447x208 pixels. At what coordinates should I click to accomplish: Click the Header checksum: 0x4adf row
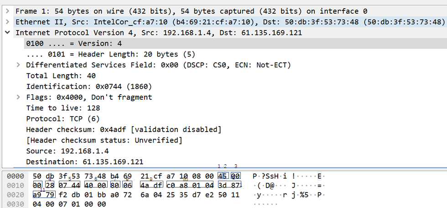point(123,130)
